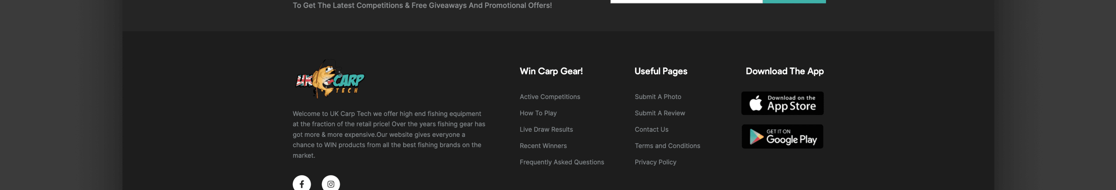The width and height of the screenshot is (1116, 190).
Task: Open the Facebook social icon
Action: coord(302,184)
